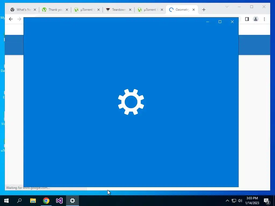Screen dimensions: 275x206
Task: Maximize the Settings window
Action: point(220,22)
